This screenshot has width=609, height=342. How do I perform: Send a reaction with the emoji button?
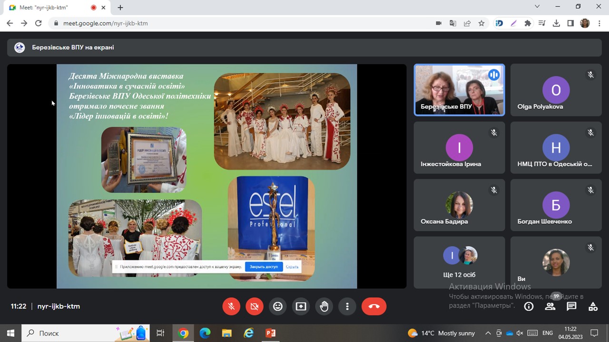[277, 306]
